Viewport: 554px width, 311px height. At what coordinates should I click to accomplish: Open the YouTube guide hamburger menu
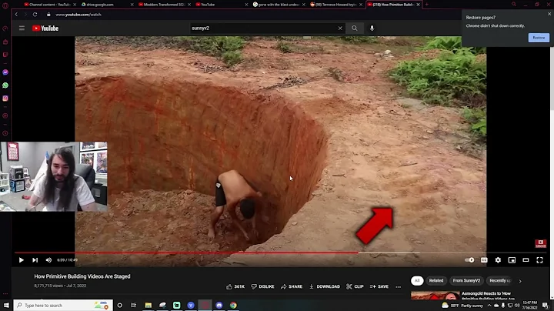coord(22,28)
